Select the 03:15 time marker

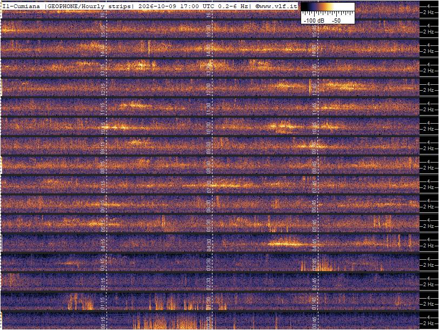point(103,265)
